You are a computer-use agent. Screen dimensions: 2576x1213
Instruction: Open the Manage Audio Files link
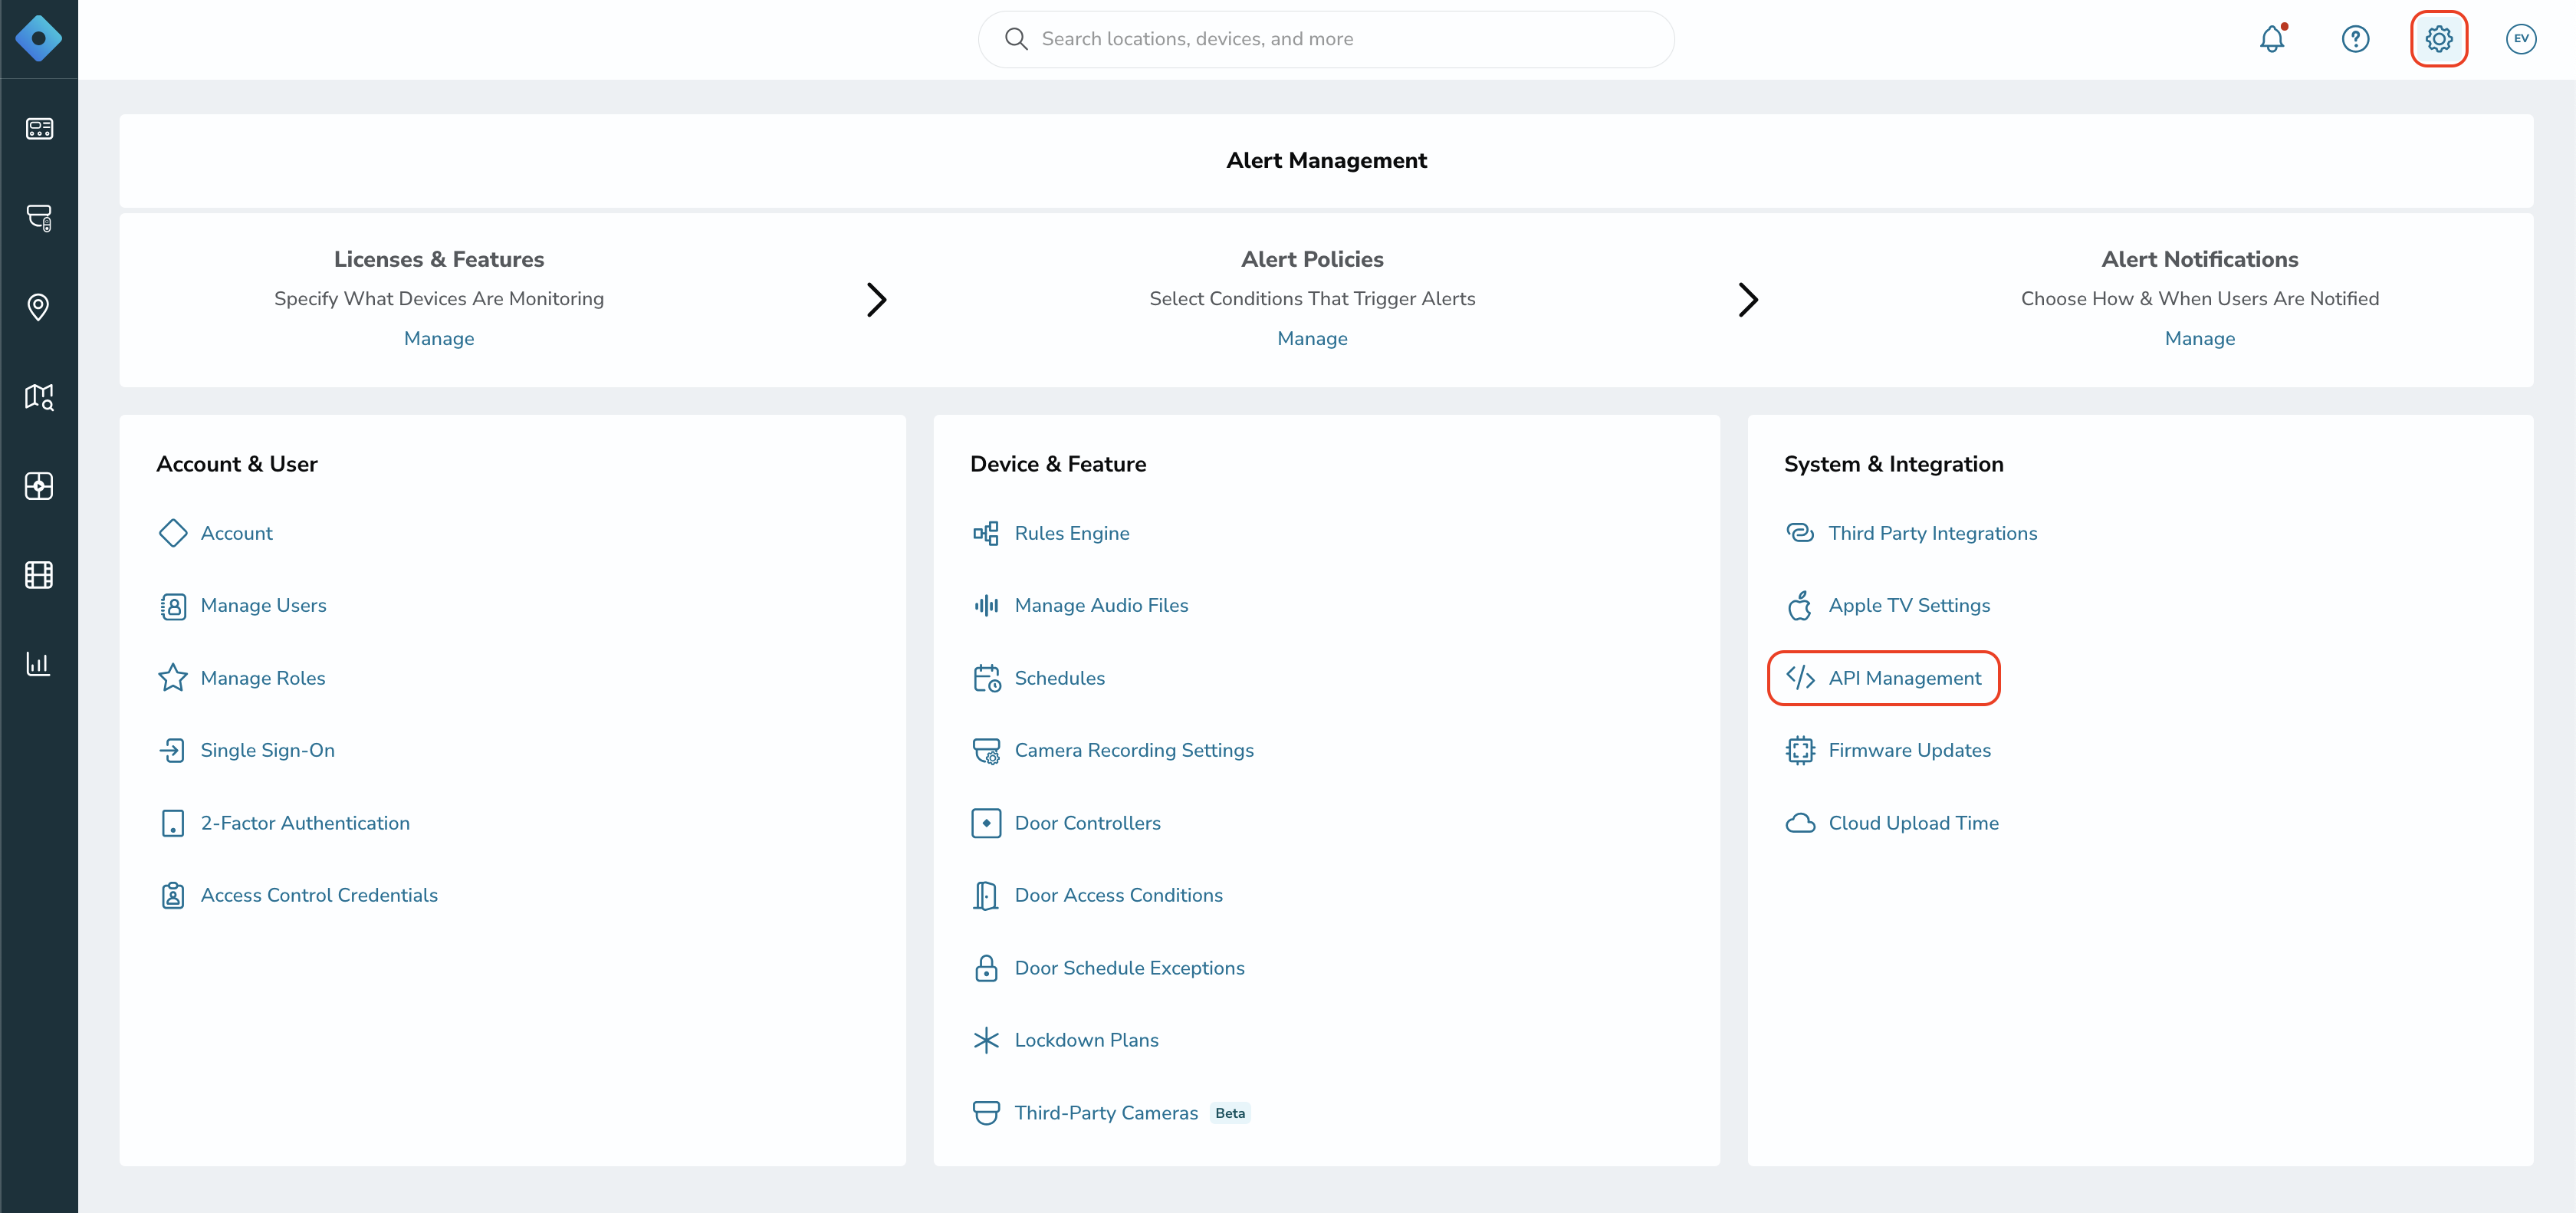tap(1101, 605)
